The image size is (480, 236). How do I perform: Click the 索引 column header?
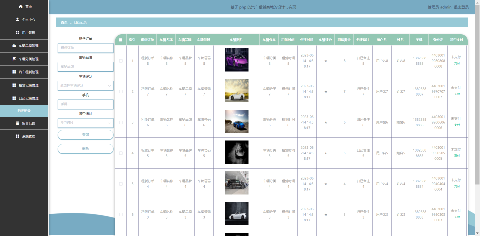pyautogui.click(x=132, y=40)
